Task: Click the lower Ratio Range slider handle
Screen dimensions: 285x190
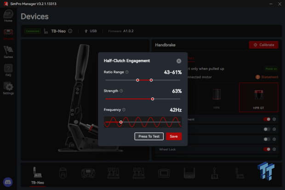Action: point(137,80)
